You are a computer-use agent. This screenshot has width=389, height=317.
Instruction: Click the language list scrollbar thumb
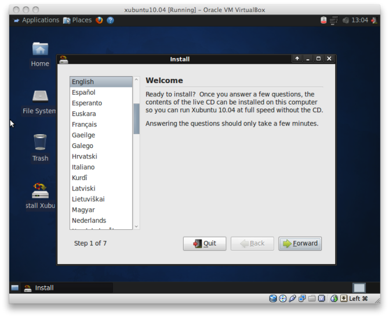point(136,119)
